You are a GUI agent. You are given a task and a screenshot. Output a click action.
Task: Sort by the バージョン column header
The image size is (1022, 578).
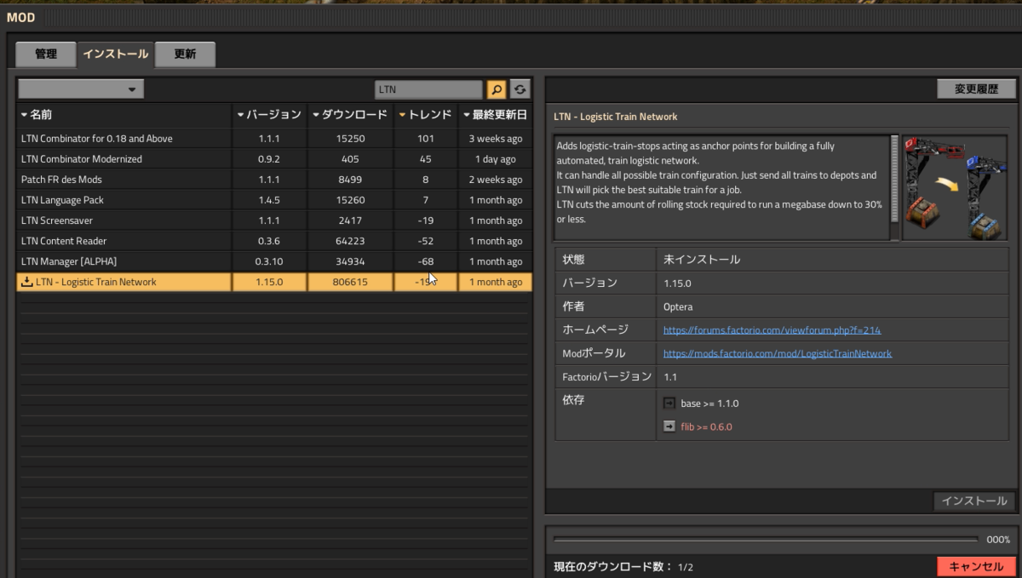point(269,114)
